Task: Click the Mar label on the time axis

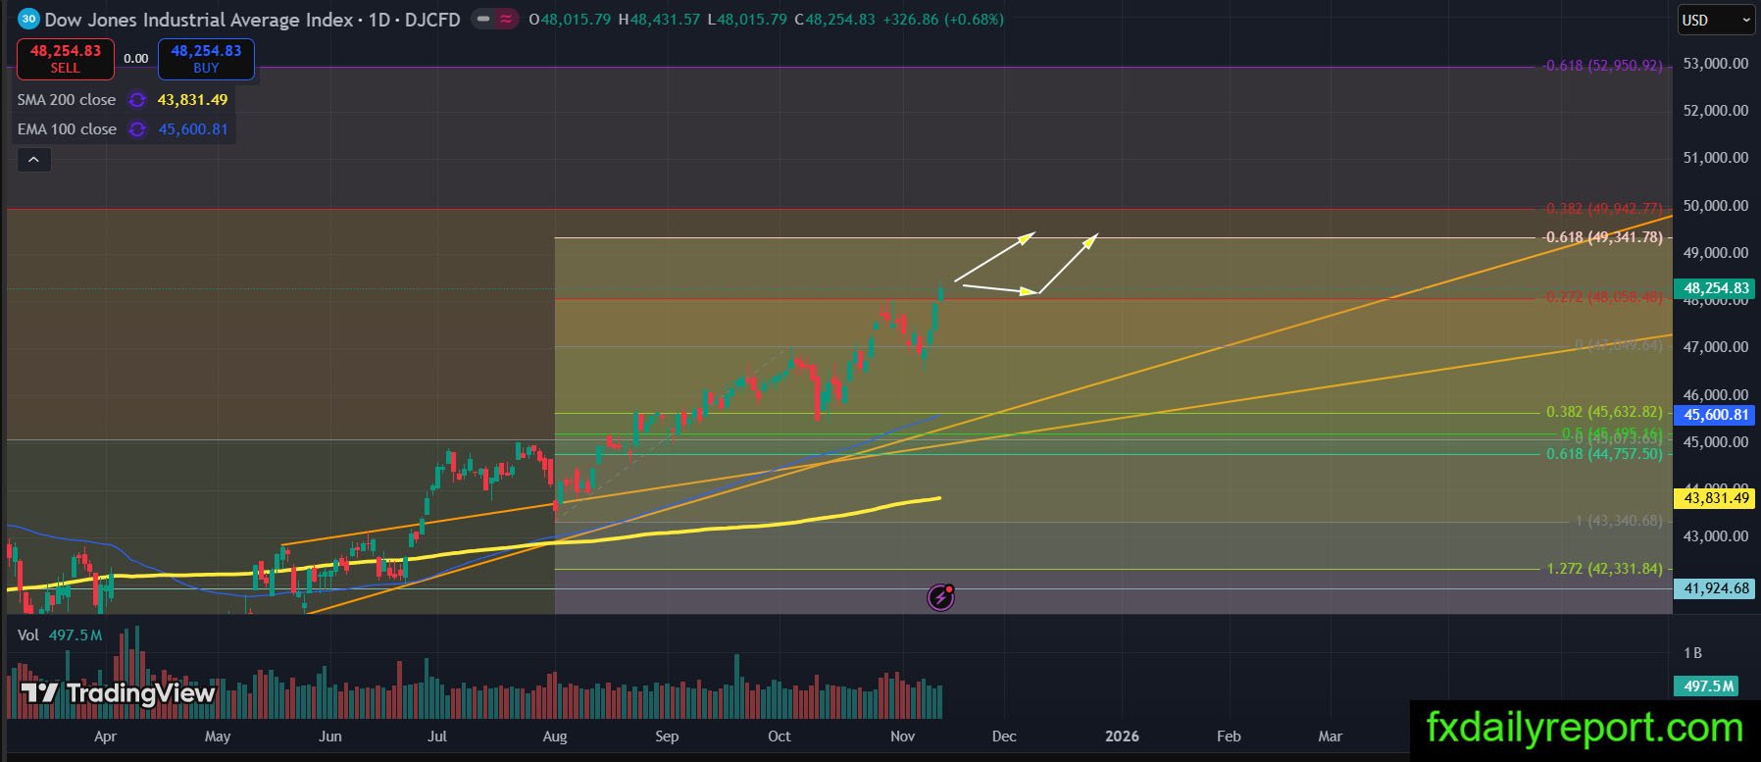Action: 1331,737
